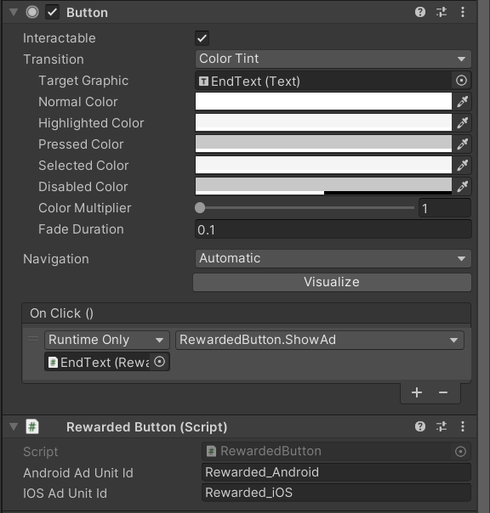Open the Navigation Automatic dropdown
Viewport: 490px width, 513px height.
click(x=333, y=259)
